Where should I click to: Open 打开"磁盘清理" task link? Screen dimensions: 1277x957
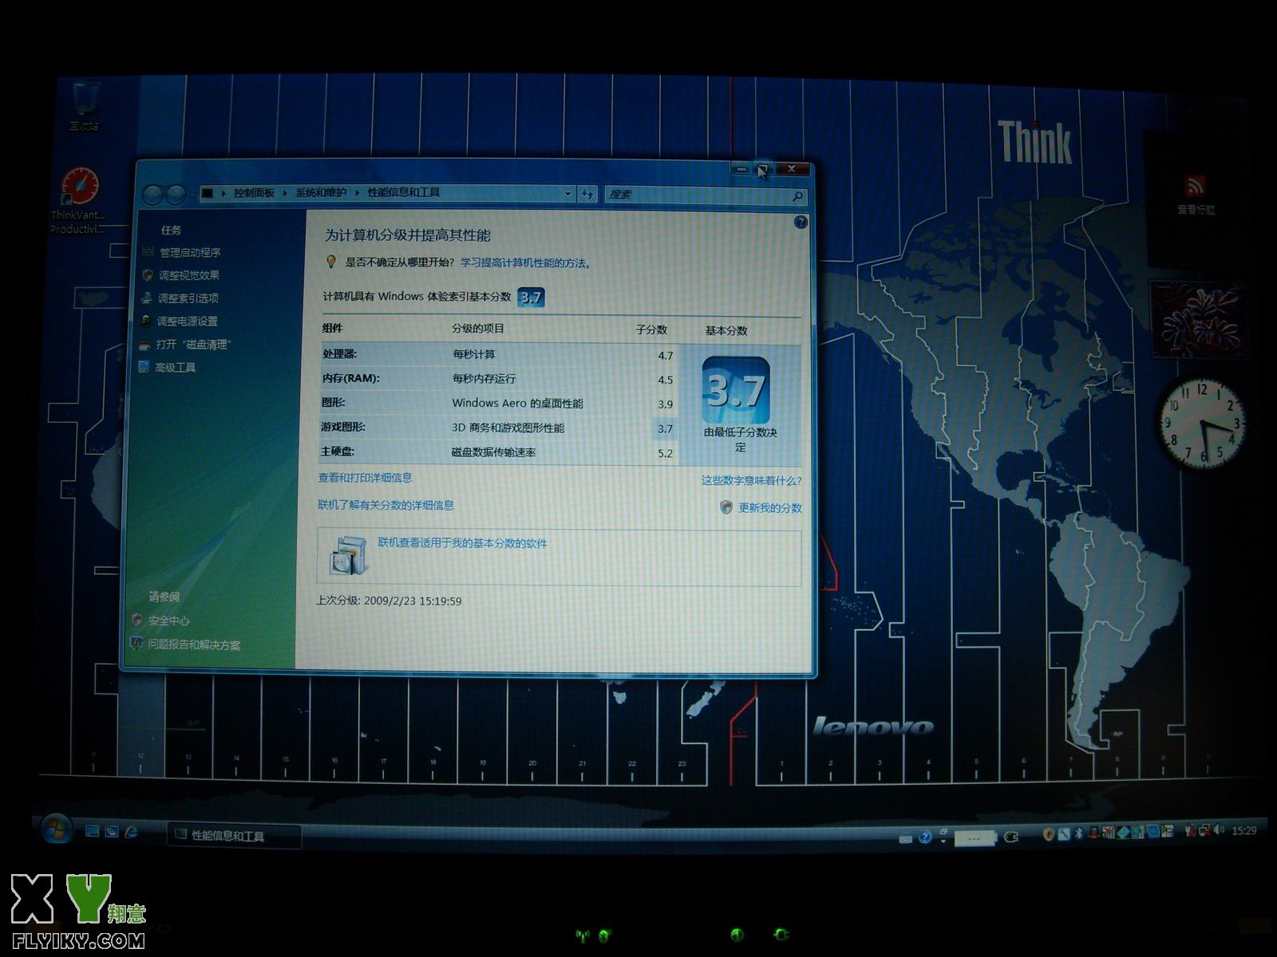point(192,345)
